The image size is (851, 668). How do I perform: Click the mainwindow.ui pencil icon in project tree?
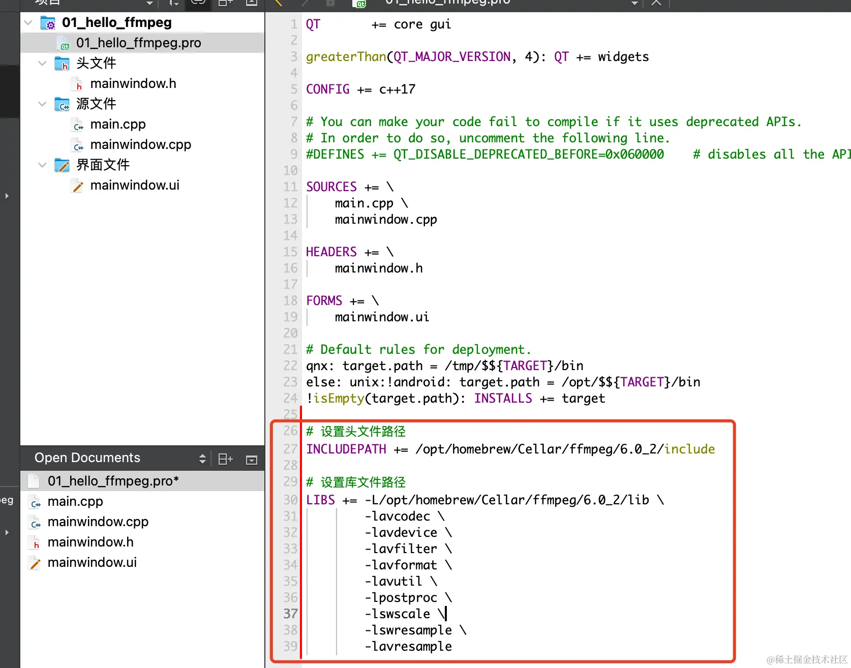(77, 186)
